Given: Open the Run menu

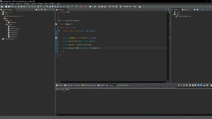Looking at the screenshot, I should click(x=46, y=4).
